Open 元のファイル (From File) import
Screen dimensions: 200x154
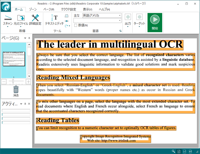21,20
